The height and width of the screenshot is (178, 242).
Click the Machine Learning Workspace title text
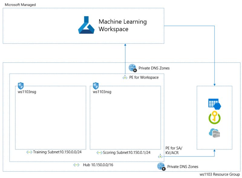122,25
